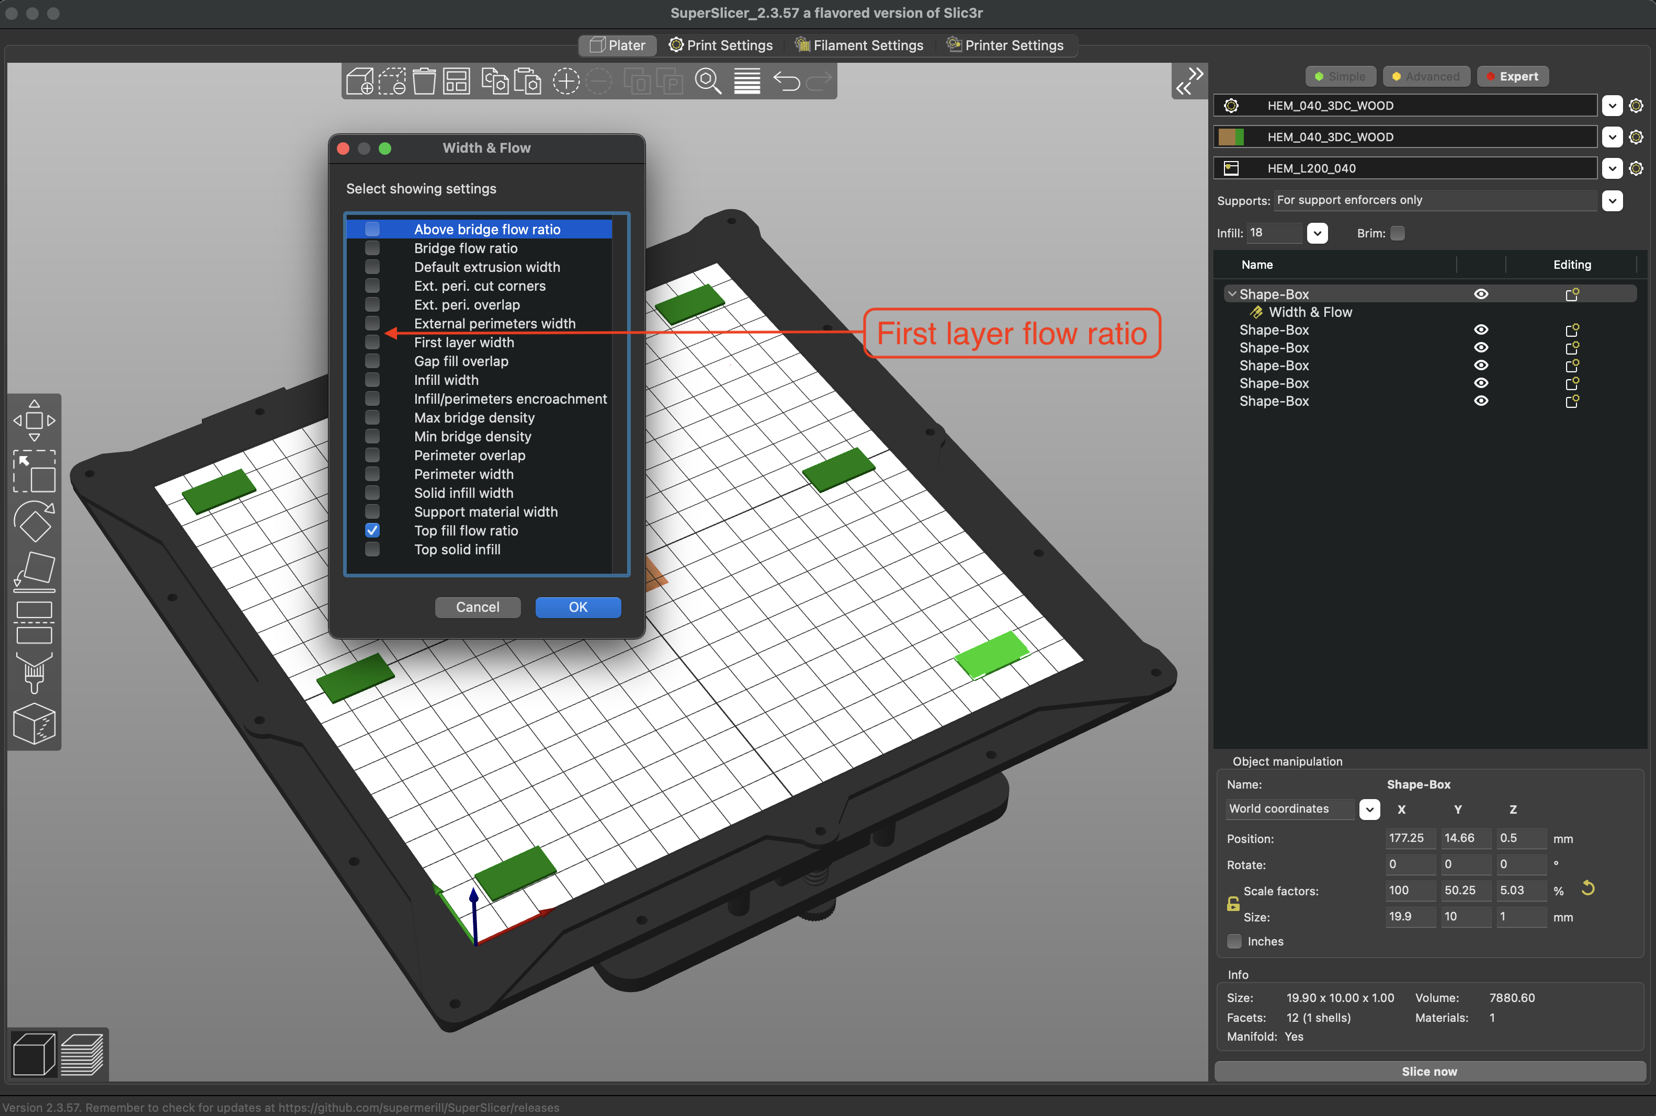Click the Copy toolbar icon
The image size is (1656, 1116).
[495, 81]
